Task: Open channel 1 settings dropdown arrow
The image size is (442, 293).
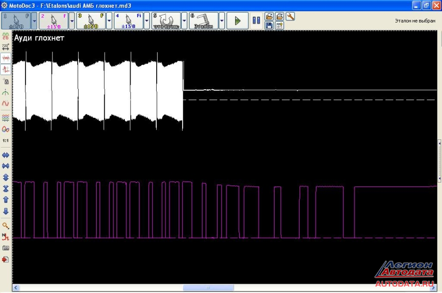Action: point(34,21)
